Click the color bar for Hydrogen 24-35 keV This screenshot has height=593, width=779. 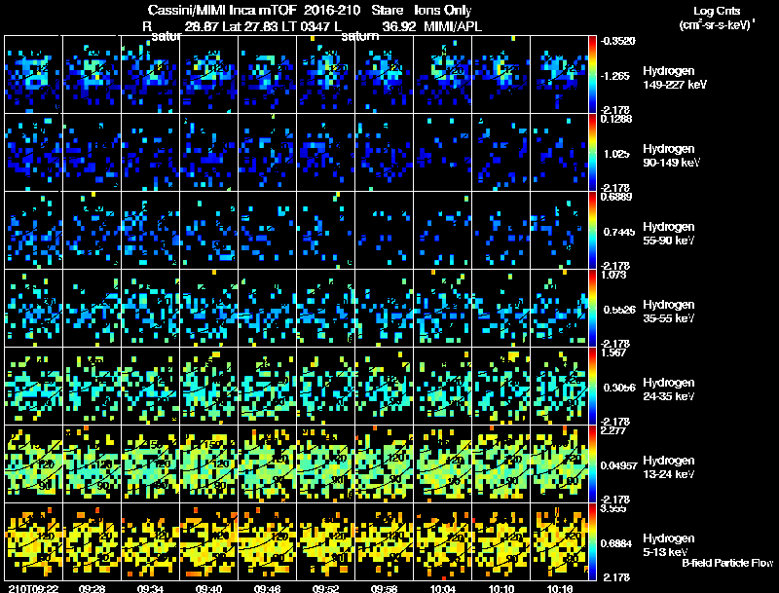[592, 386]
